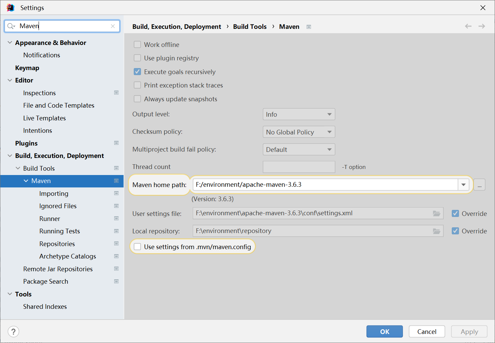Click project-level icon on Package Search row
Image resolution: width=495 pixels, height=343 pixels.
click(117, 282)
